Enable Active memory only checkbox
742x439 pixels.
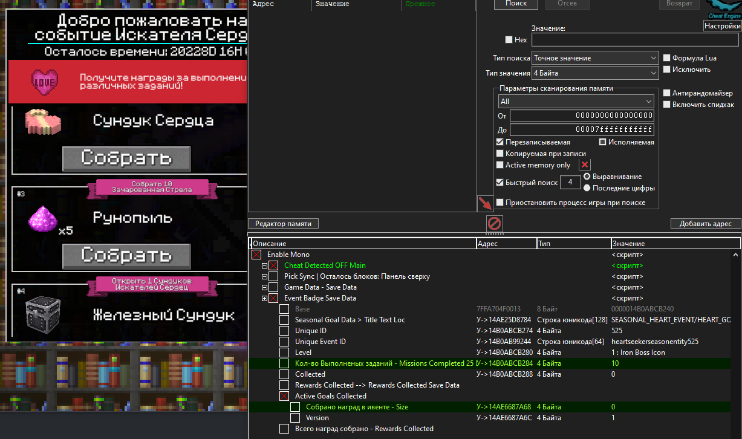tap(500, 165)
